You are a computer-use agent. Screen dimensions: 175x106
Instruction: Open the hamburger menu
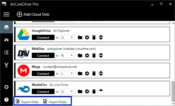point(6,14)
